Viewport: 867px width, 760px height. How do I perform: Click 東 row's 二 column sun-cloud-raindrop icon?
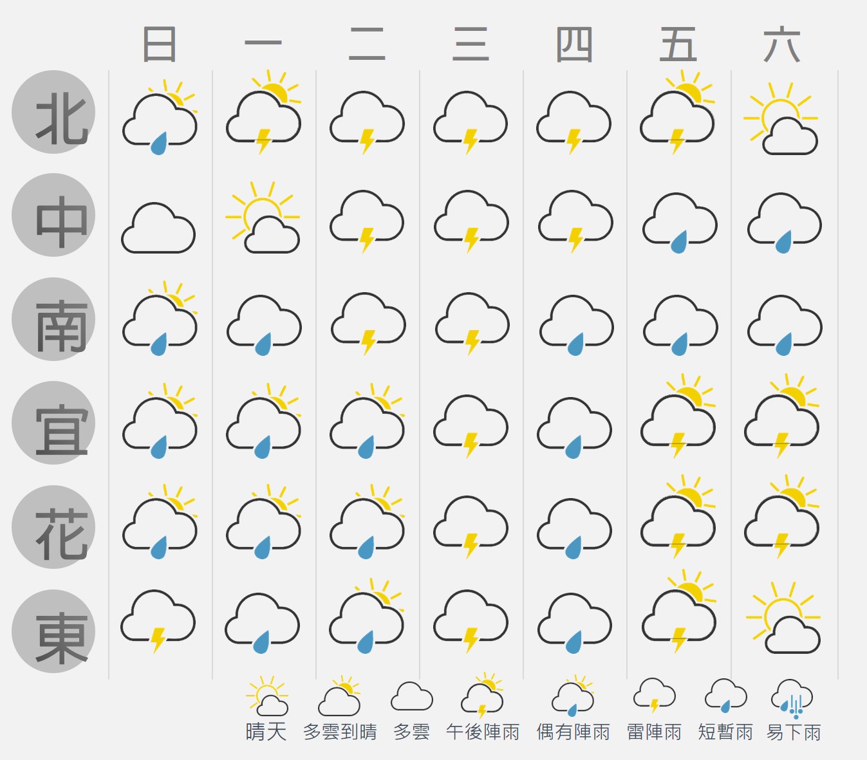click(367, 616)
